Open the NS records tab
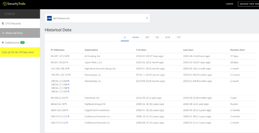This screenshot has width=259, height=133. point(157,37)
